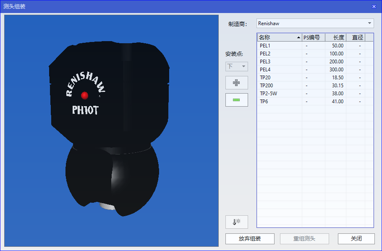Screen dimensions: 382x251
Task: Close the 测头组装 dialog window
Action: pyautogui.click(x=374, y=7)
